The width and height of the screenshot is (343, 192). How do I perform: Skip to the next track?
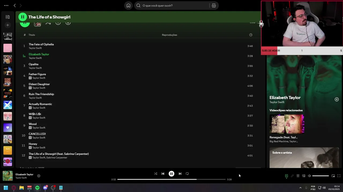tap(180, 174)
